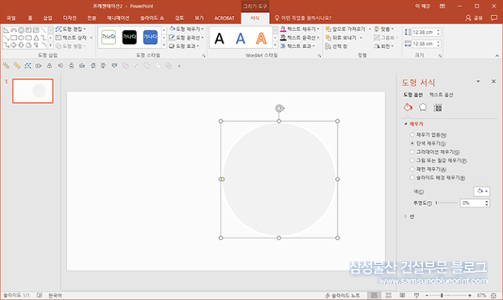Apply the orange outlined A WordArt style
The image size is (503, 300).
[x=261, y=39]
